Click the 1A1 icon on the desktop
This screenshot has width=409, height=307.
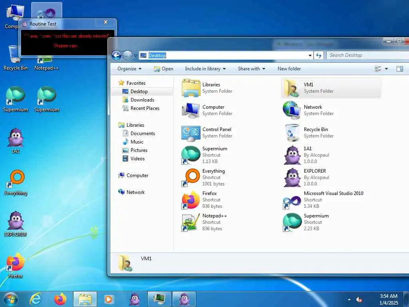(15, 140)
